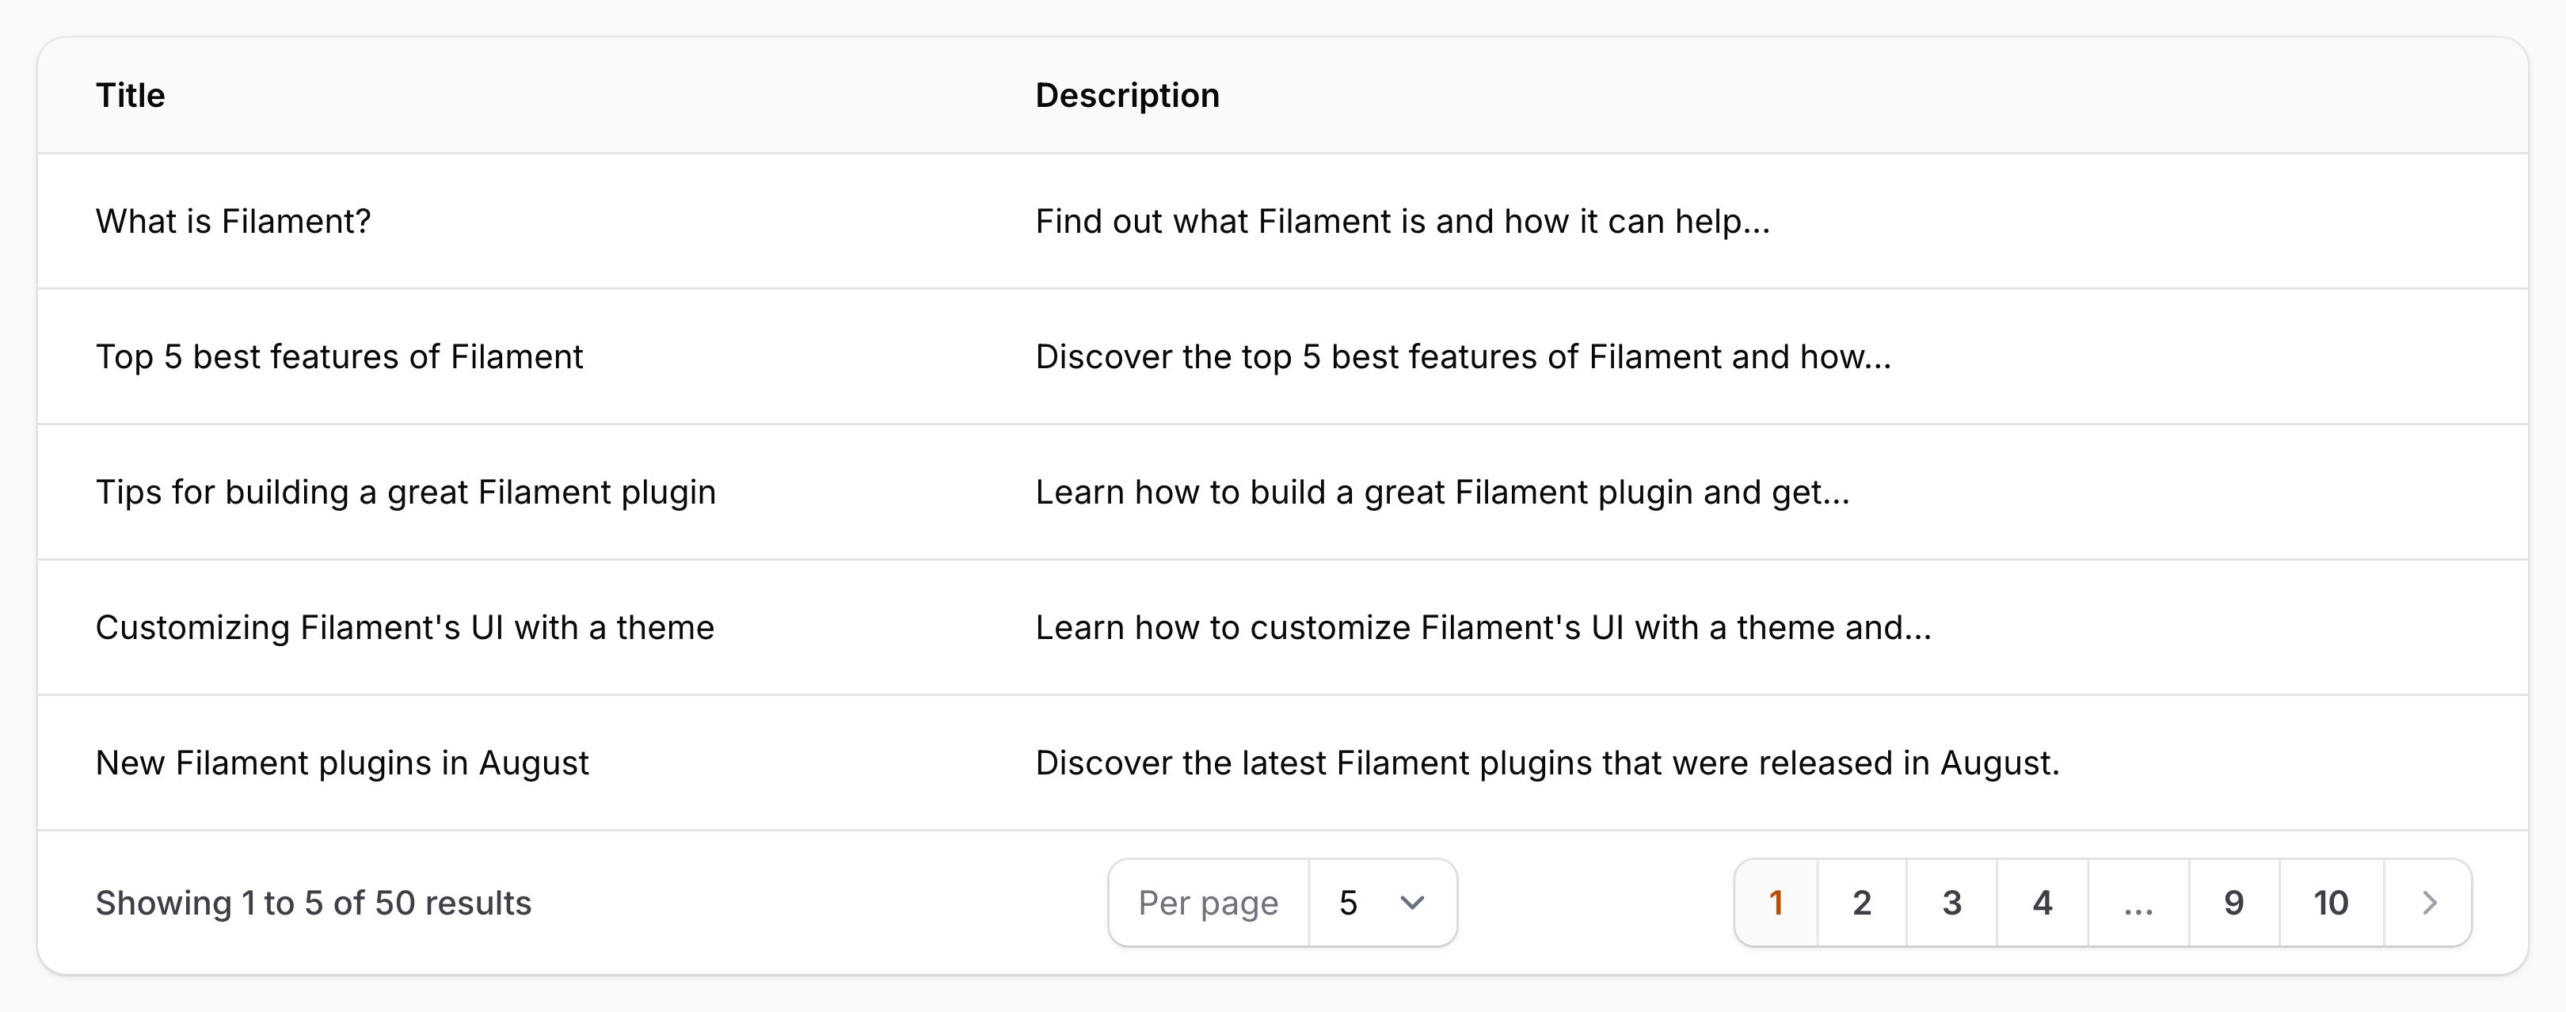Select 'New Filament plugins in August' row
The image size is (2566, 1012).
click(1283, 763)
